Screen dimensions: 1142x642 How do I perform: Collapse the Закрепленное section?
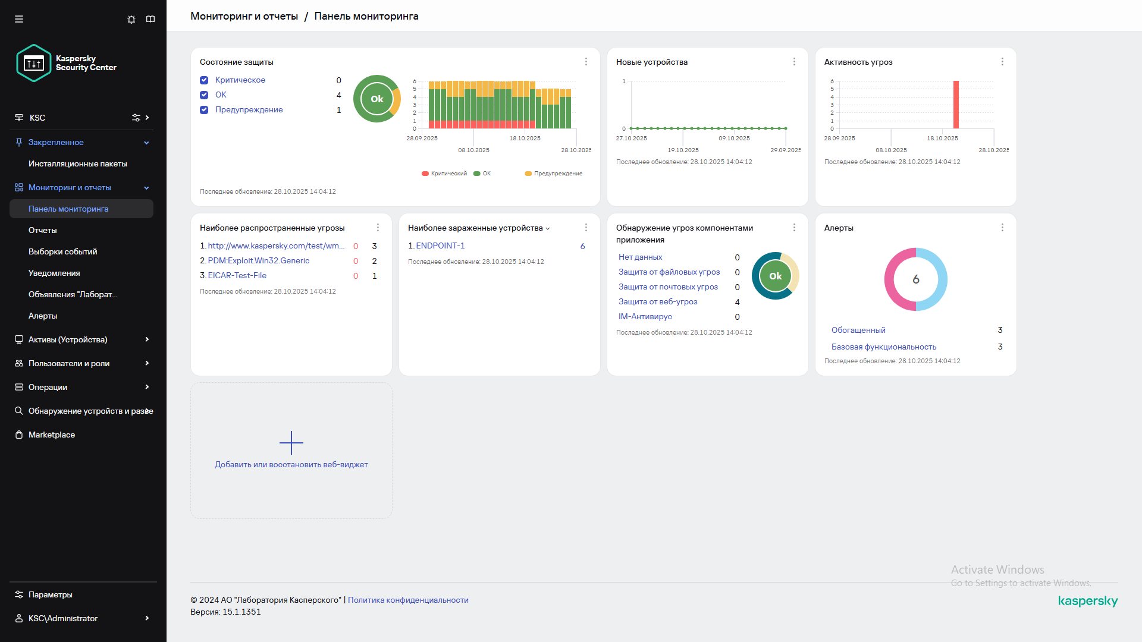(146, 143)
